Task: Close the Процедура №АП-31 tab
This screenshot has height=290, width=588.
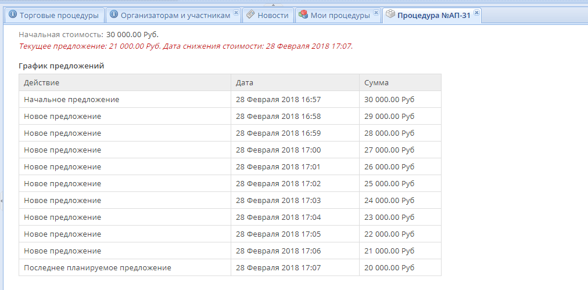Action: click(x=476, y=12)
